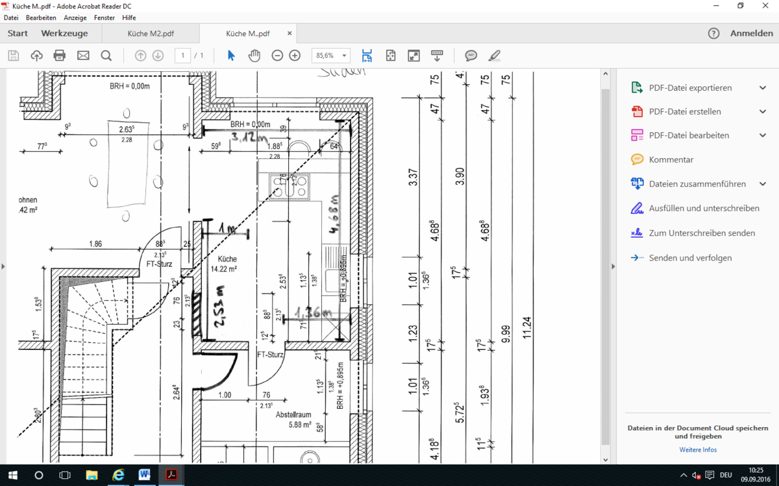Switch to the Küche M2.pdf tab
Viewport: 779px width, 486px height.
click(x=151, y=34)
